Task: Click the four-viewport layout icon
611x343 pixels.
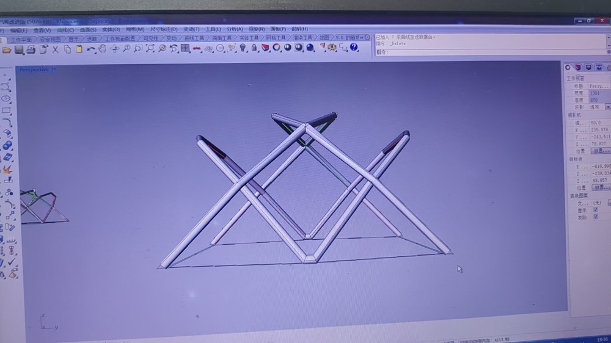Action: tap(185, 48)
